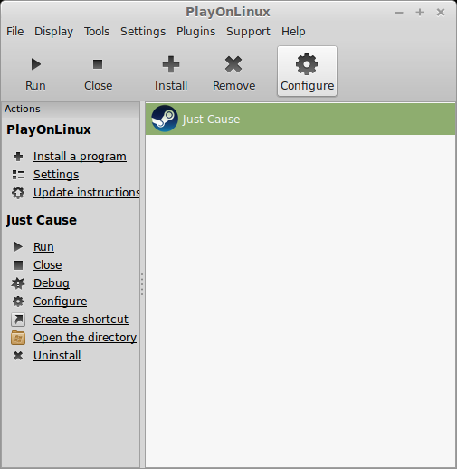Minimize the PlayOnLinux window

coord(399,13)
